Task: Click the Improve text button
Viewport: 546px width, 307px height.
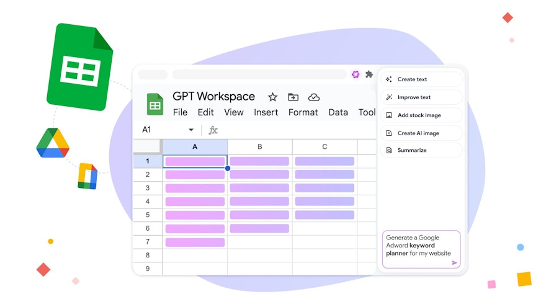Action: [421, 97]
